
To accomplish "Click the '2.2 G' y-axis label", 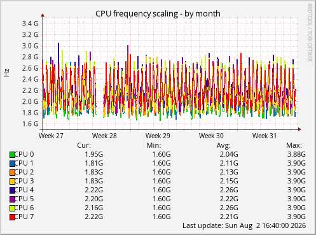I will pyautogui.click(x=31, y=90).
